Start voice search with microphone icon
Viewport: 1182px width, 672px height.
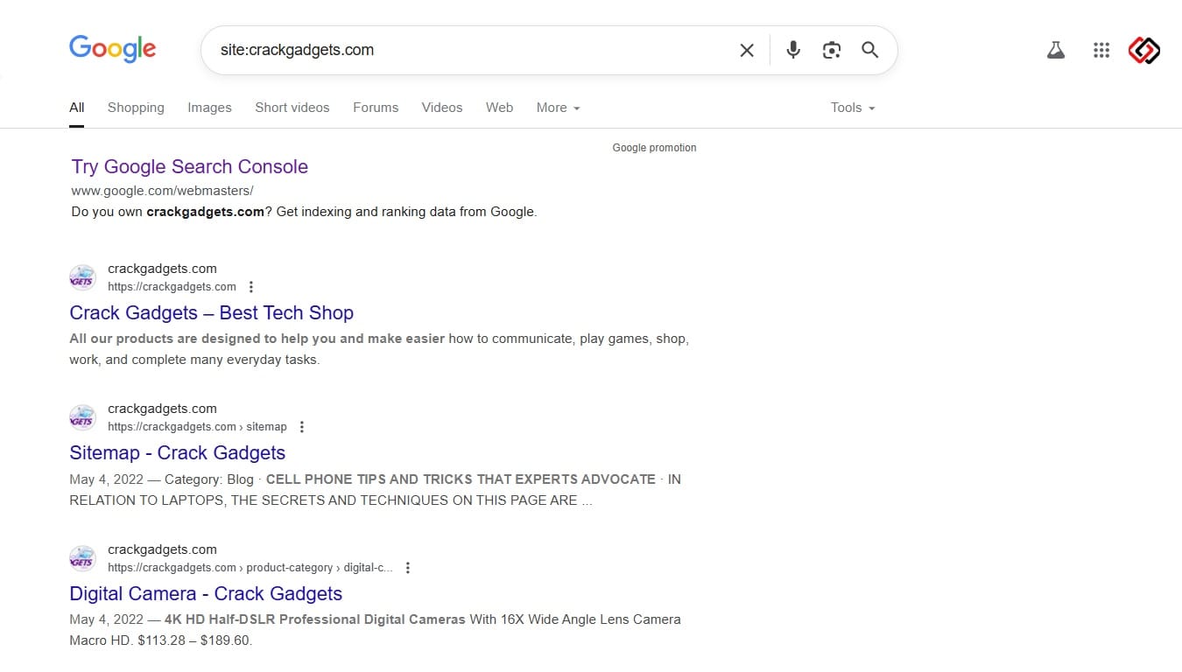(793, 50)
